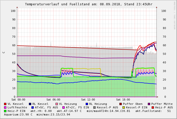The height and width of the screenshot is (119, 177).
Task: Select the dark red Puffer Oben swatch
Action: pos(120,104)
